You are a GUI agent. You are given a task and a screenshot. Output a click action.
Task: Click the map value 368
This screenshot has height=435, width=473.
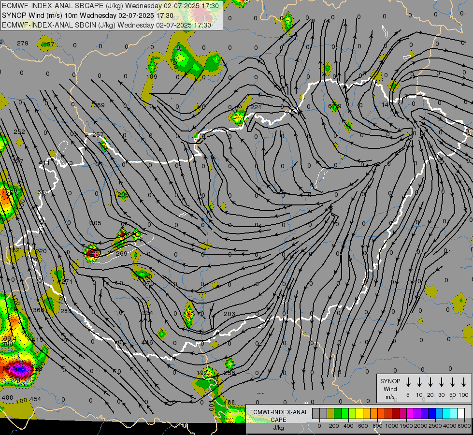[x=38, y=310]
